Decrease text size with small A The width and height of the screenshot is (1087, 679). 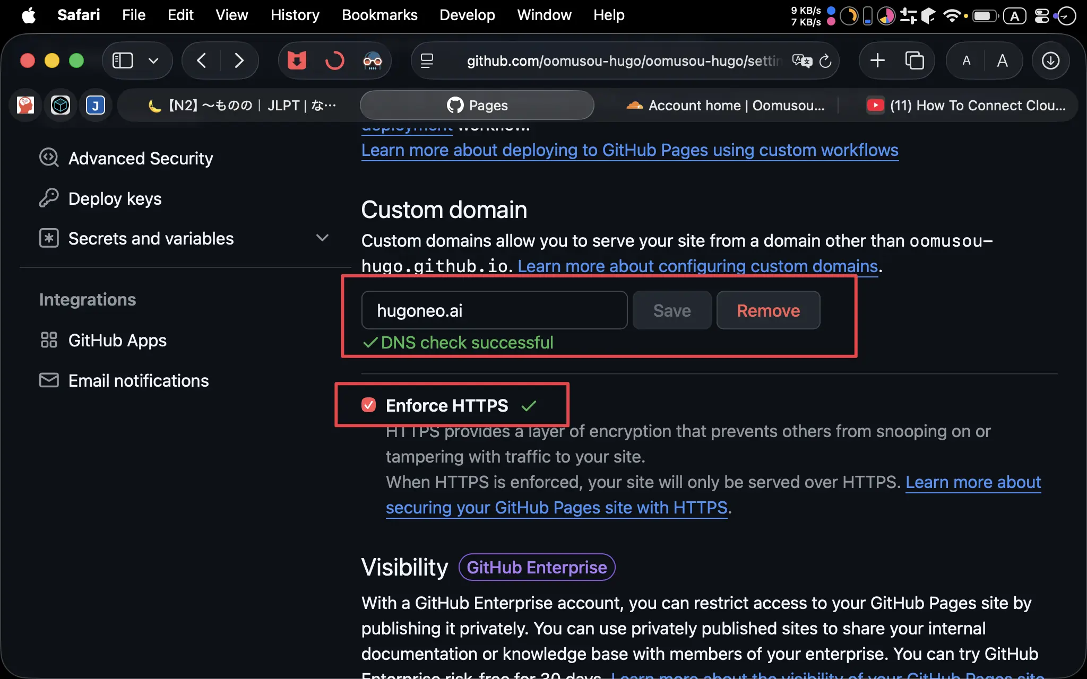pyautogui.click(x=967, y=60)
